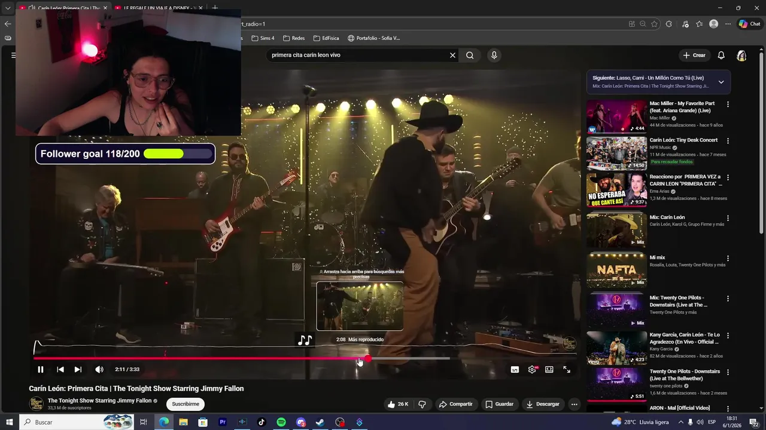Start a voice search with microphone
This screenshot has height=430, width=766.
494,55
